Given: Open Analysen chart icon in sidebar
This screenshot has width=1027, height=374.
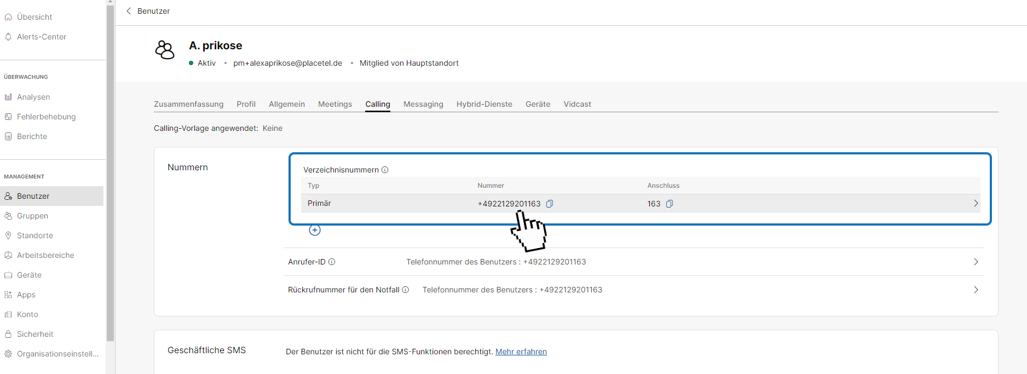Looking at the screenshot, I should point(8,97).
